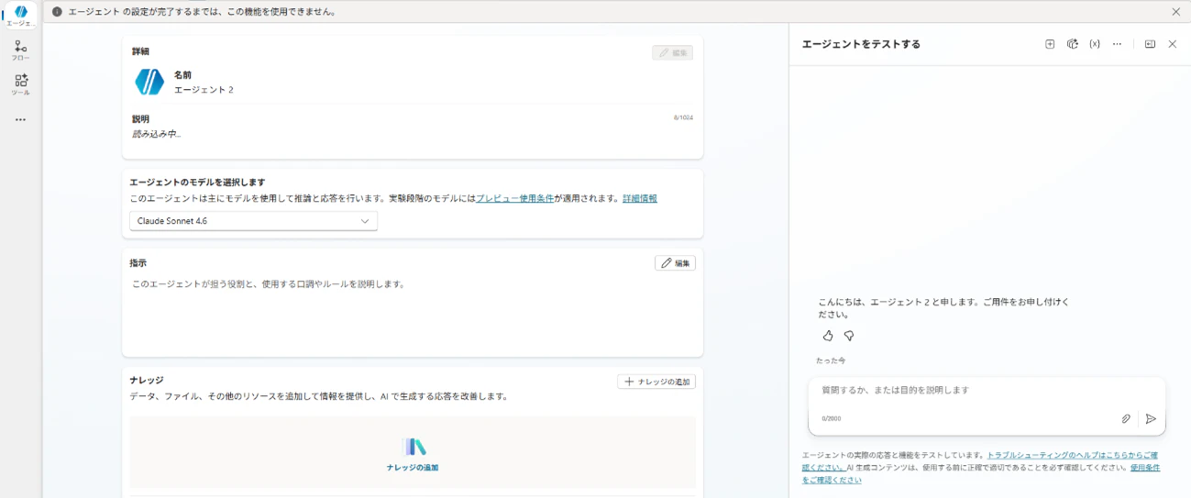Open the ツール (Tools) sidebar item
Screen dimensions: 1191x498
pyautogui.click(x=20, y=84)
